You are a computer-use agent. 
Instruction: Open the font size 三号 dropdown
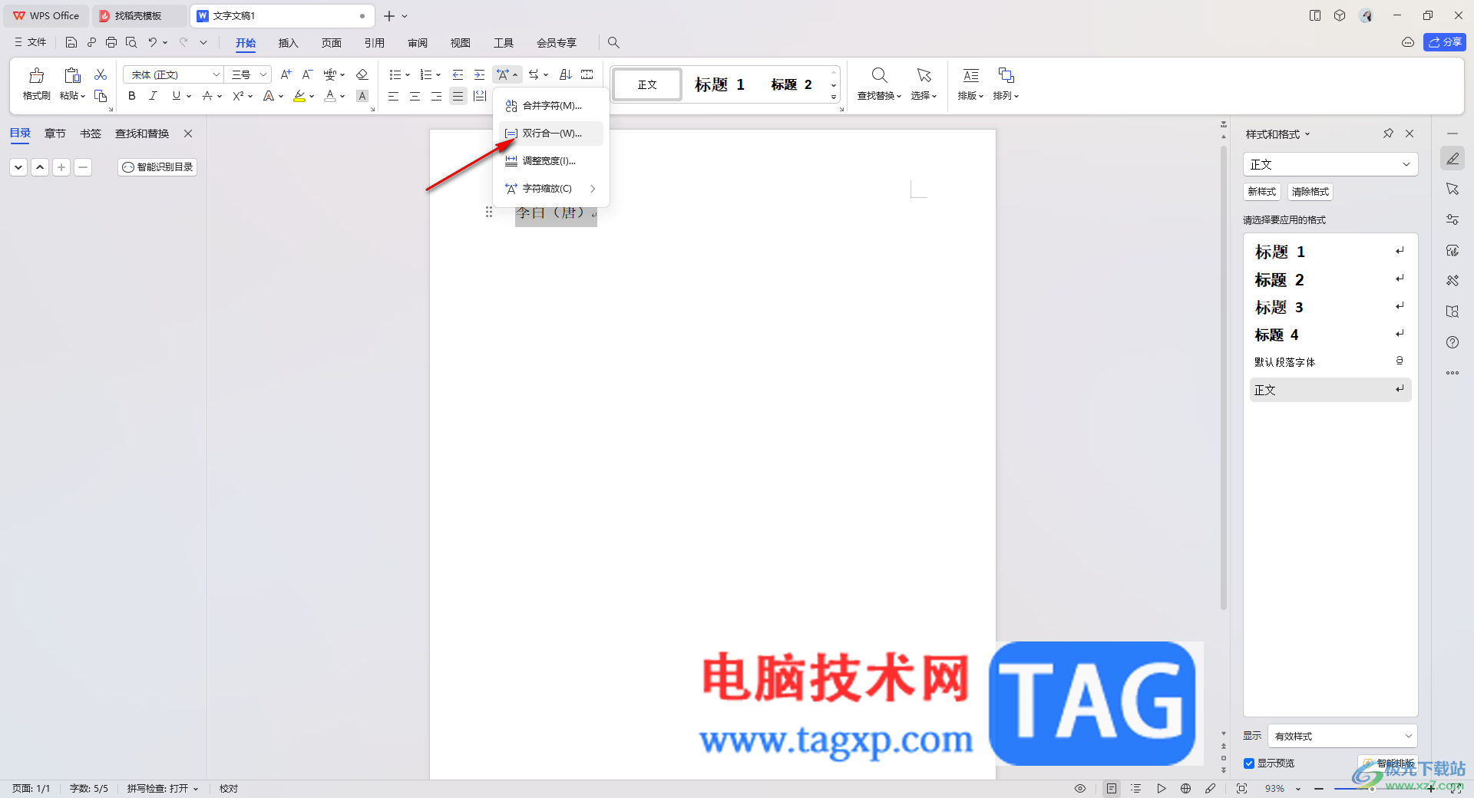click(x=263, y=74)
